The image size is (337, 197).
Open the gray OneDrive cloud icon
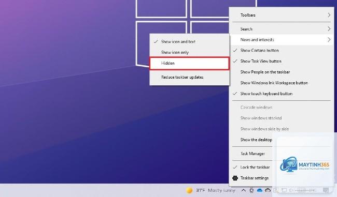coord(268,190)
